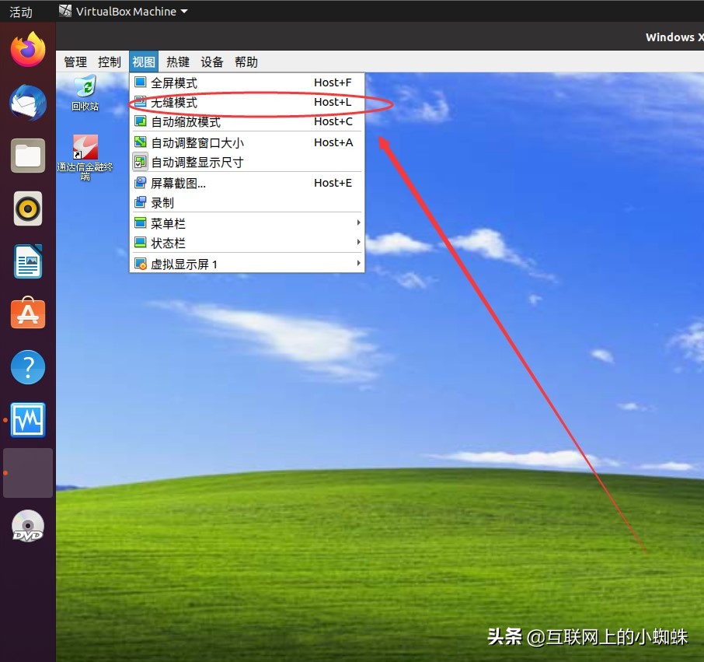Viewport: 704px width, 662px height.
Task: Click 活动 in the top-left corner
Action: (20, 11)
